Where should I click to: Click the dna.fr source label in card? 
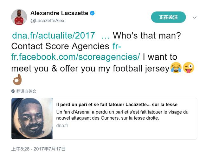click(62, 125)
